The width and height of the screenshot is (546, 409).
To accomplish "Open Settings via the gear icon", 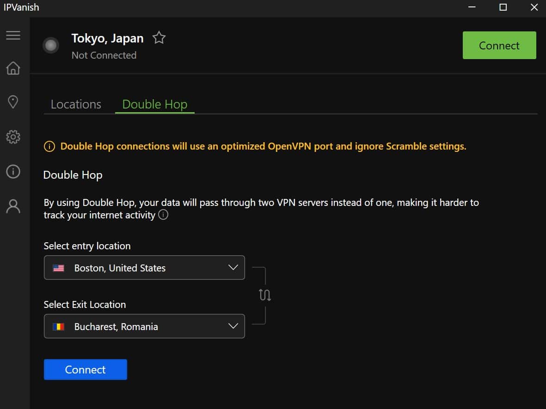I will [13, 137].
